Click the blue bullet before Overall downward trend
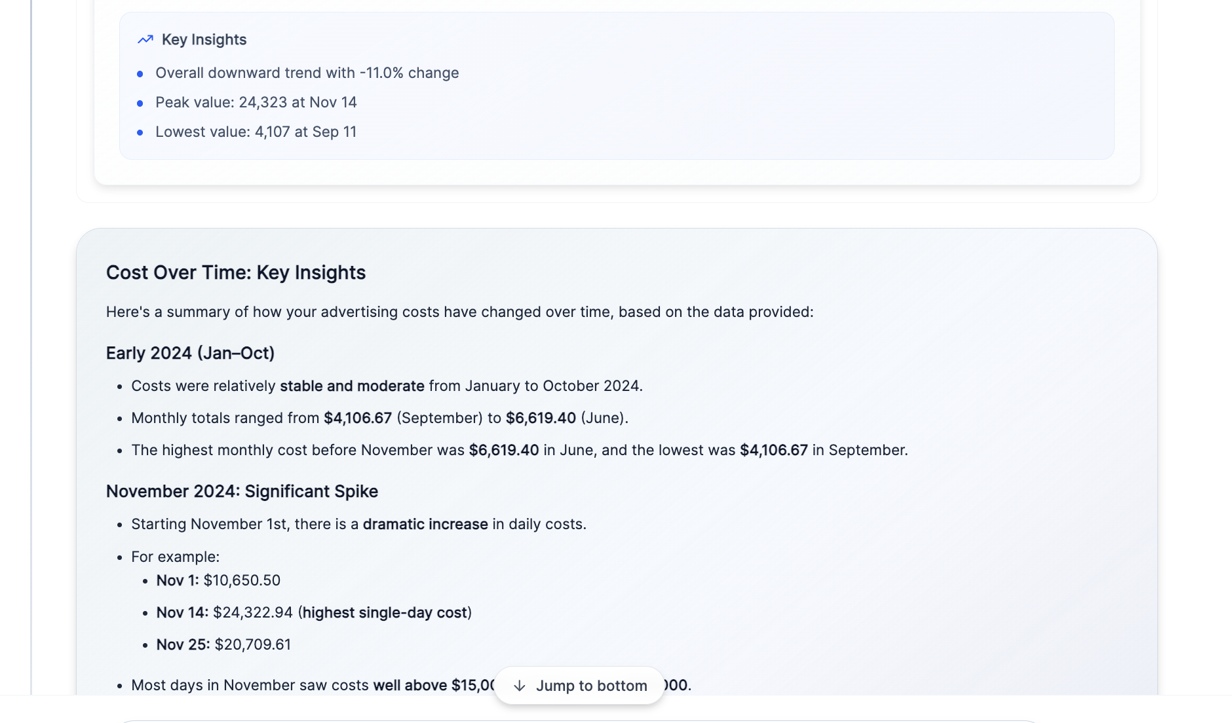This screenshot has width=1232, height=723. coord(140,73)
